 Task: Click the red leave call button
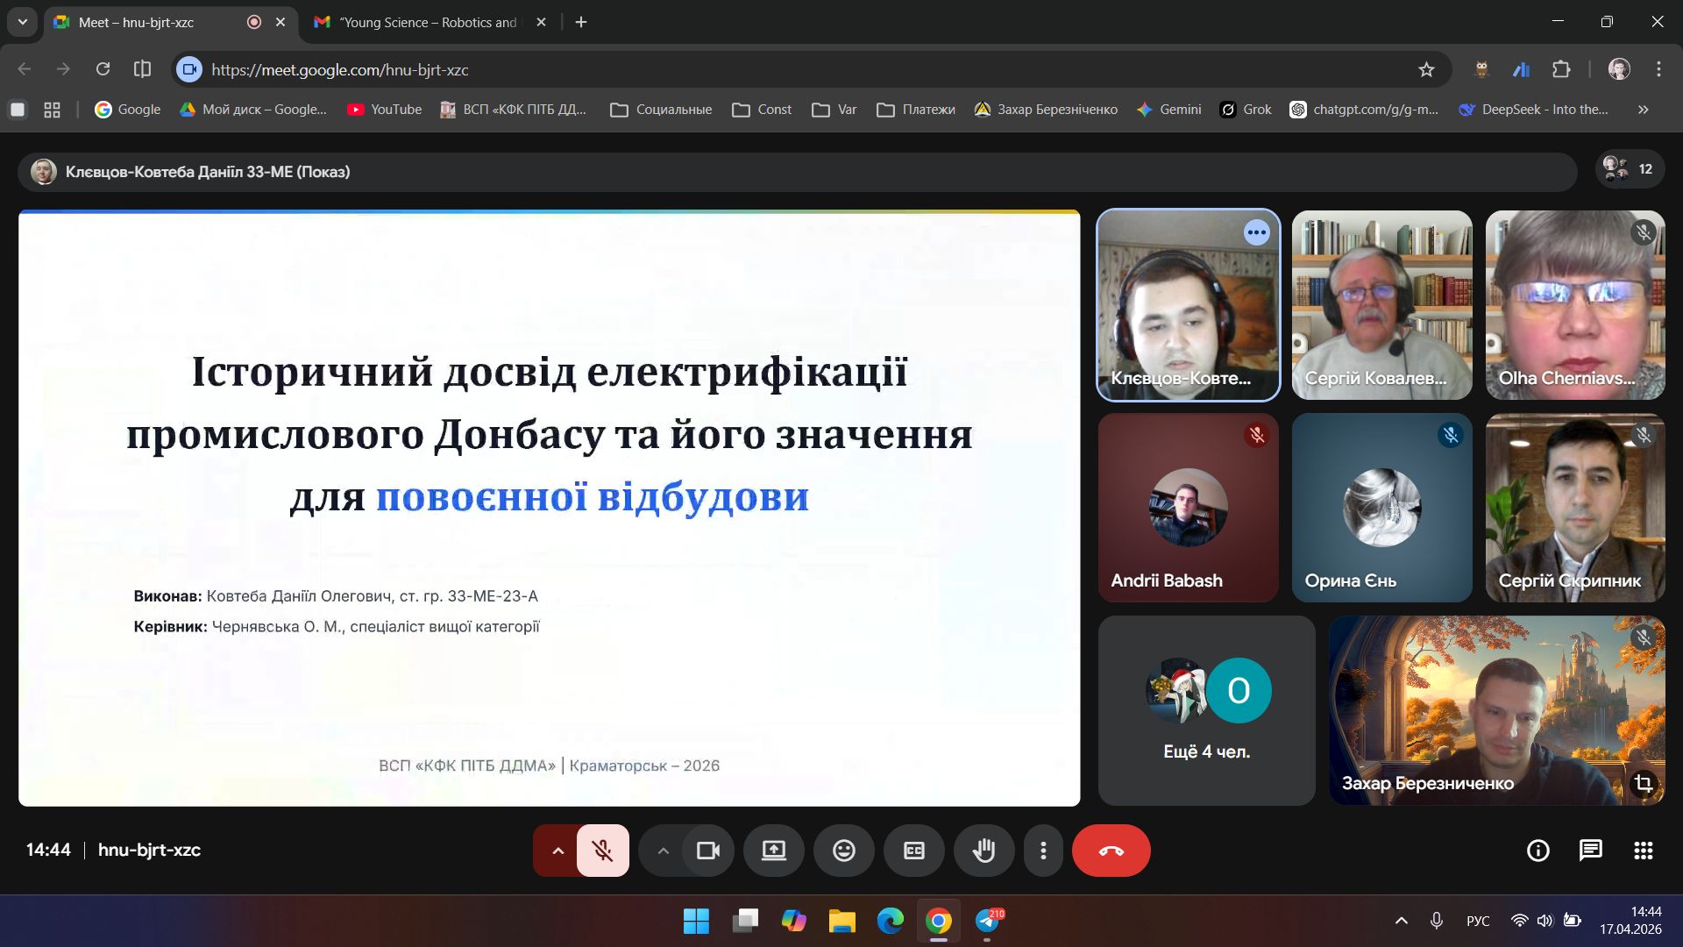tap(1111, 851)
